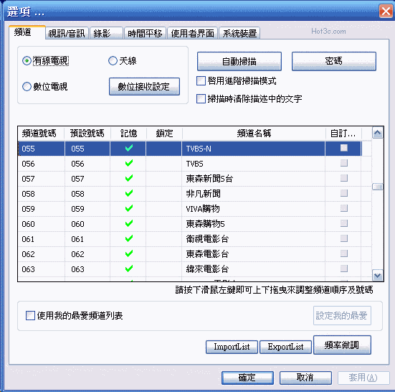Click the green memory checkmark for channel 056
Screen dimensions: 395x392
pos(129,163)
